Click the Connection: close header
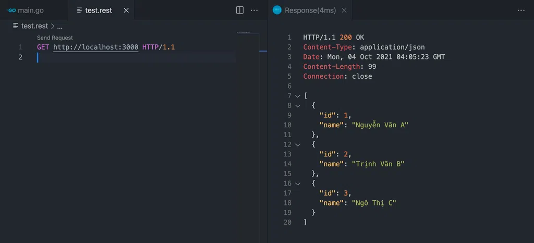534x243 pixels. (337, 76)
